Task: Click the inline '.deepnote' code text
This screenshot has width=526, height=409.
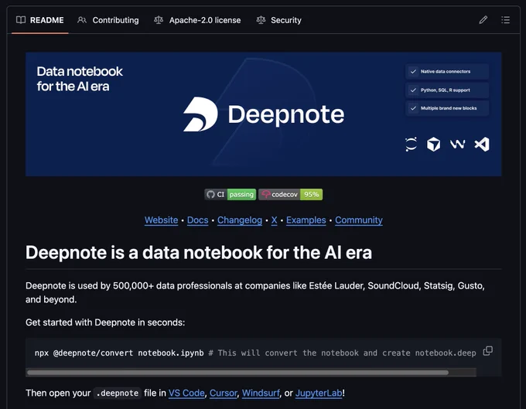Action: (118, 394)
